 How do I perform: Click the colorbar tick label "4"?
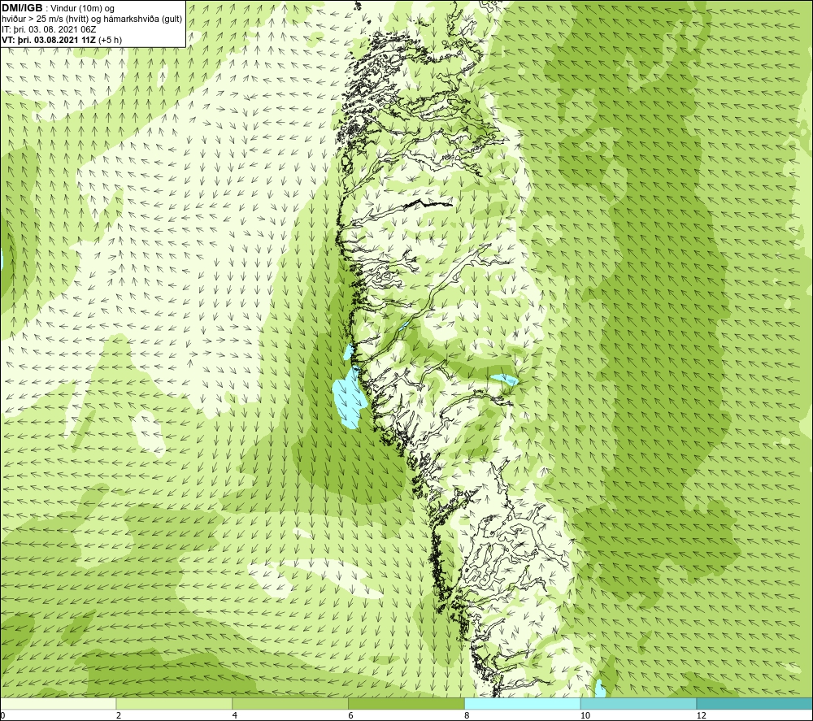(235, 715)
